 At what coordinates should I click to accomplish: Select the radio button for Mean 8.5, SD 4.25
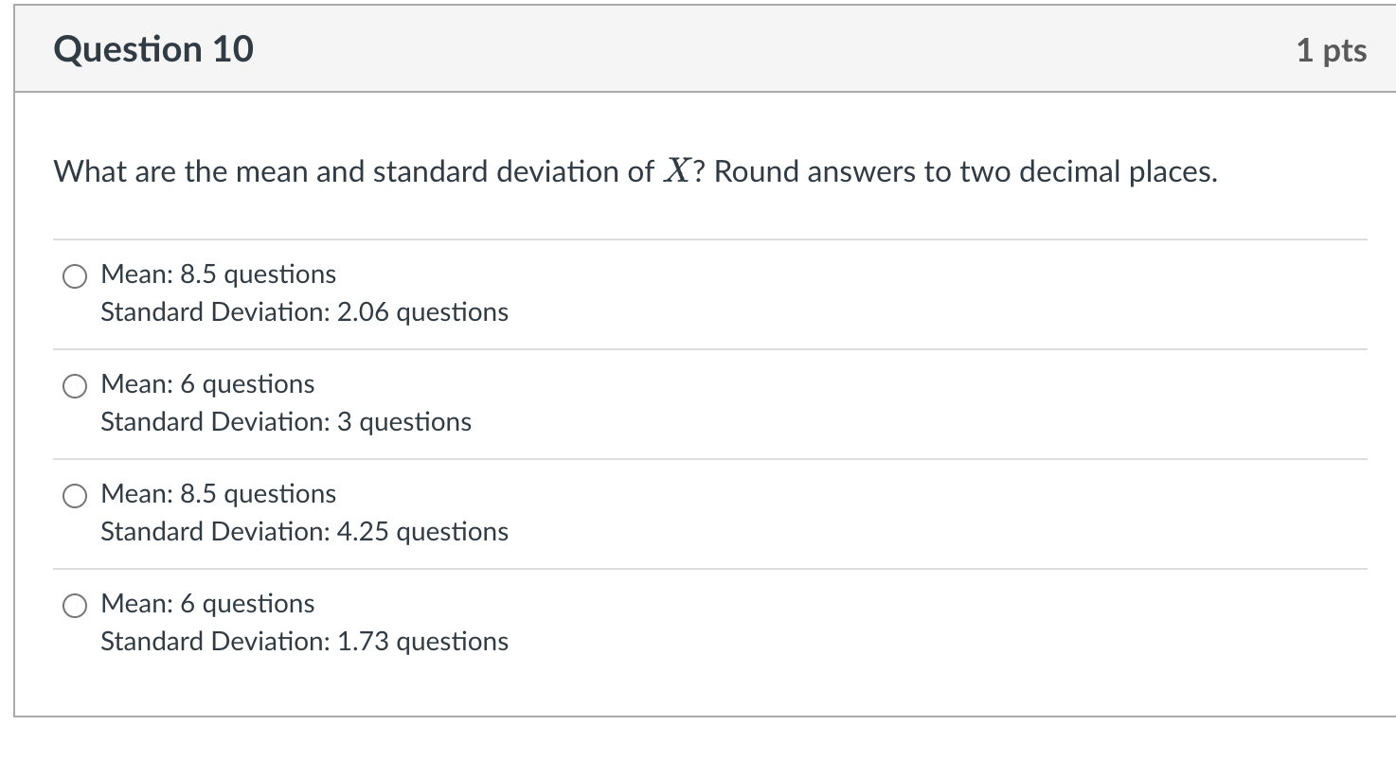(74, 495)
